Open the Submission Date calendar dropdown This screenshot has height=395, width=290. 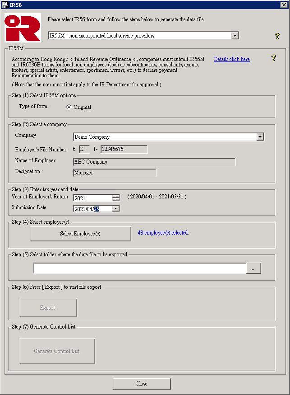pos(116,208)
